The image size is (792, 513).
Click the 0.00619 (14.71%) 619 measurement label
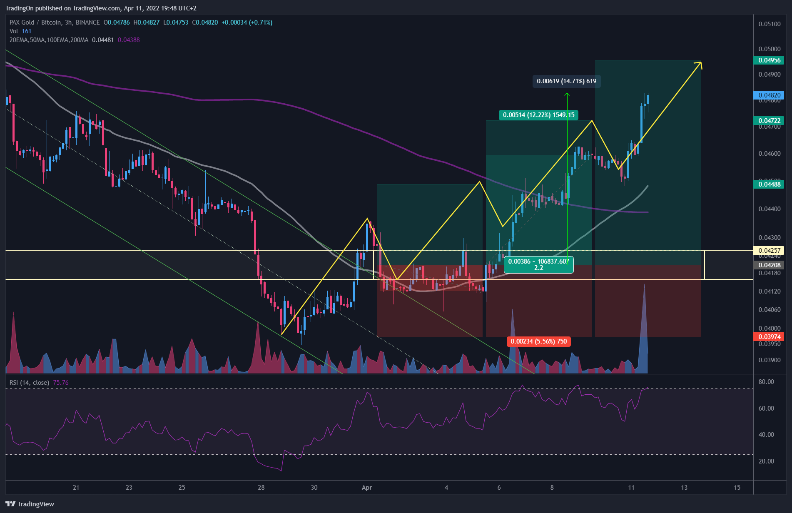point(566,81)
